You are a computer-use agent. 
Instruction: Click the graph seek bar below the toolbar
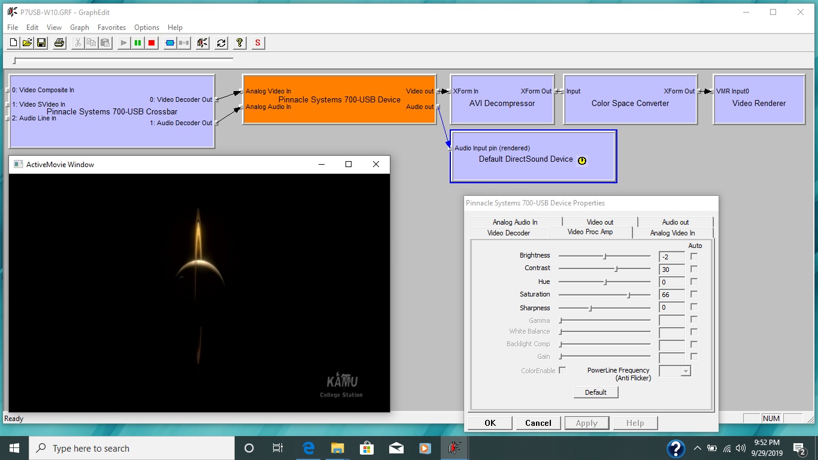pos(123,60)
